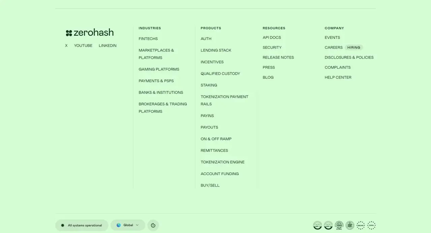
Task: Go to the Complaints page
Action: (338, 67)
